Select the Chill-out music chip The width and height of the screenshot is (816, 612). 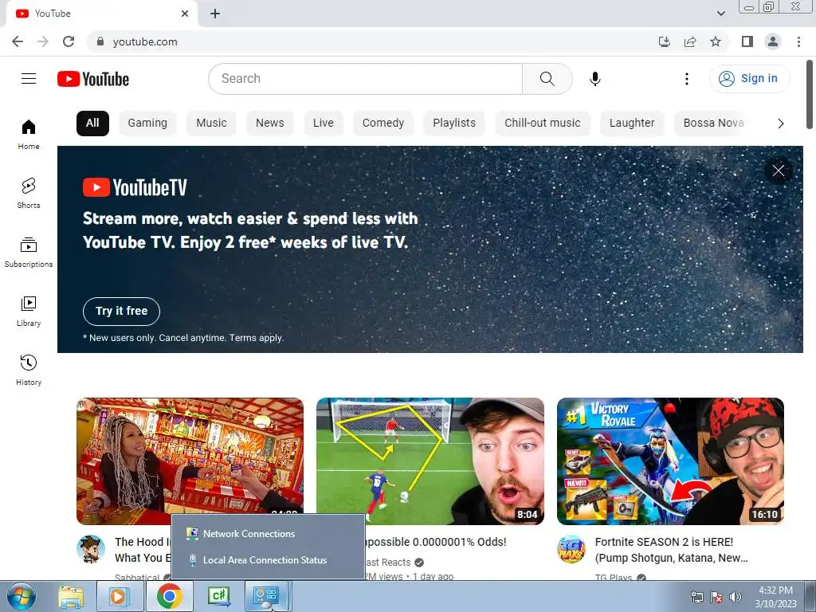(x=542, y=124)
